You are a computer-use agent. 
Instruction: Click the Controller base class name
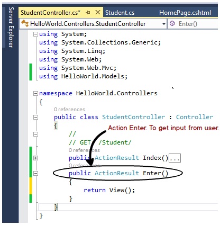pos(195,117)
